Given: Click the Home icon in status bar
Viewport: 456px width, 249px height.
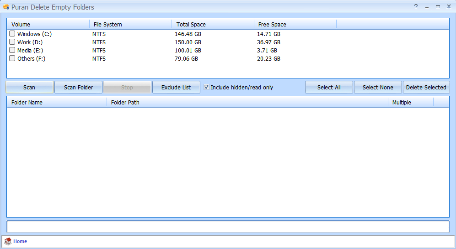Looking at the screenshot, I should pyautogui.click(x=8, y=242).
